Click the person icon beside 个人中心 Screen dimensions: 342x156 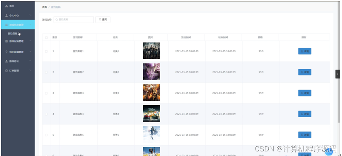pos(6,16)
